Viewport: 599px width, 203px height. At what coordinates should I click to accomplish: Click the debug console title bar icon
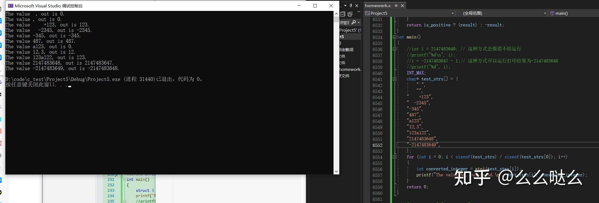pyautogui.click(x=11, y=6)
